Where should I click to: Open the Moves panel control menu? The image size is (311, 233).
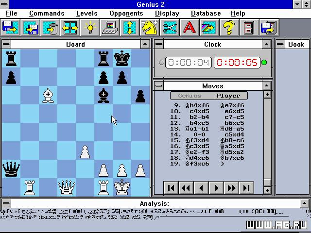coord(159,86)
